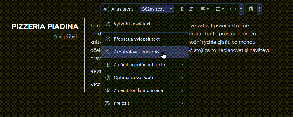The width and height of the screenshot is (293, 117).
Task: Click the trash delete icon
Action: click(x=251, y=9)
